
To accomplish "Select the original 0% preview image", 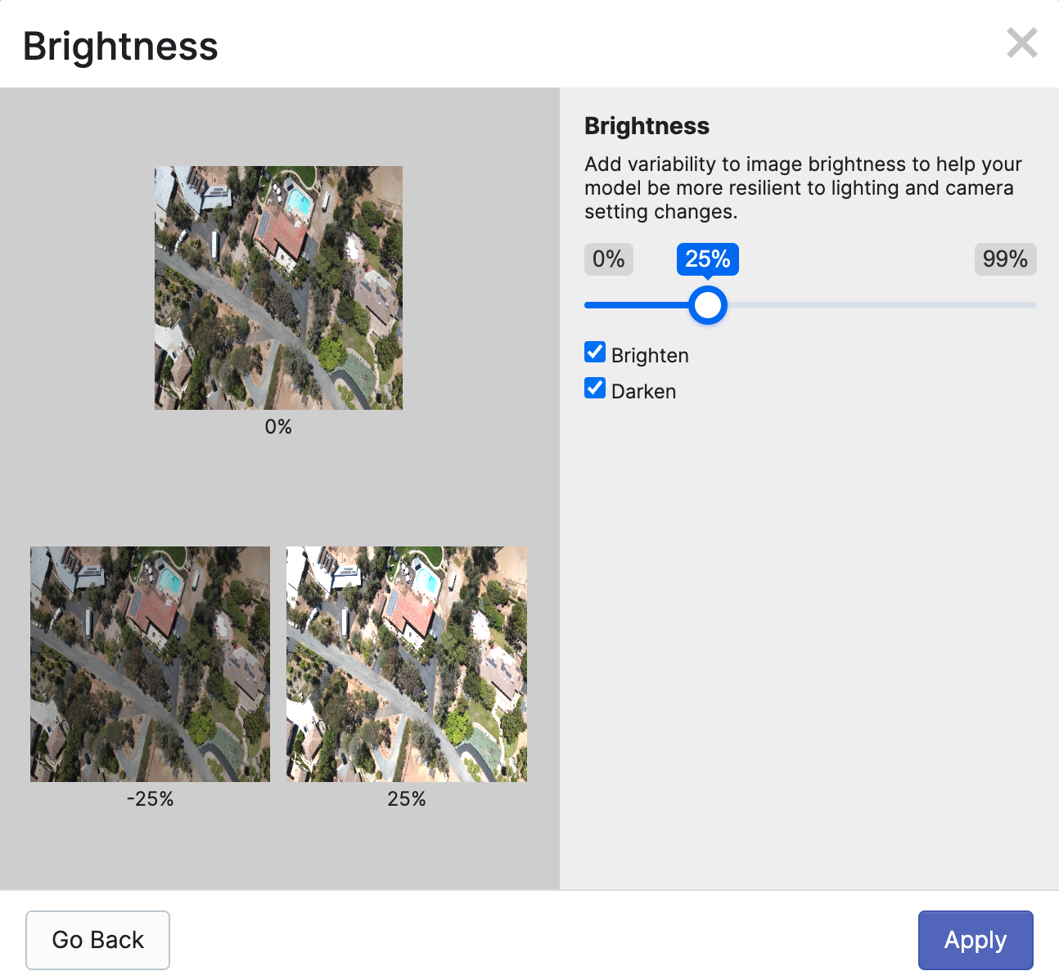I will (278, 288).
